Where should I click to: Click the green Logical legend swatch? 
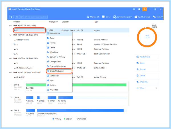pyautogui.click(x=64, y=119)
